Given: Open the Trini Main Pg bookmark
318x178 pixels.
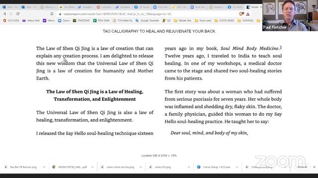Looking at the screenshot, I should coord(122,21).
